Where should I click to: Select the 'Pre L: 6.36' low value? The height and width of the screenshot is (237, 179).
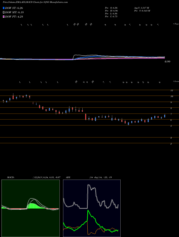(x=111, y=14)
